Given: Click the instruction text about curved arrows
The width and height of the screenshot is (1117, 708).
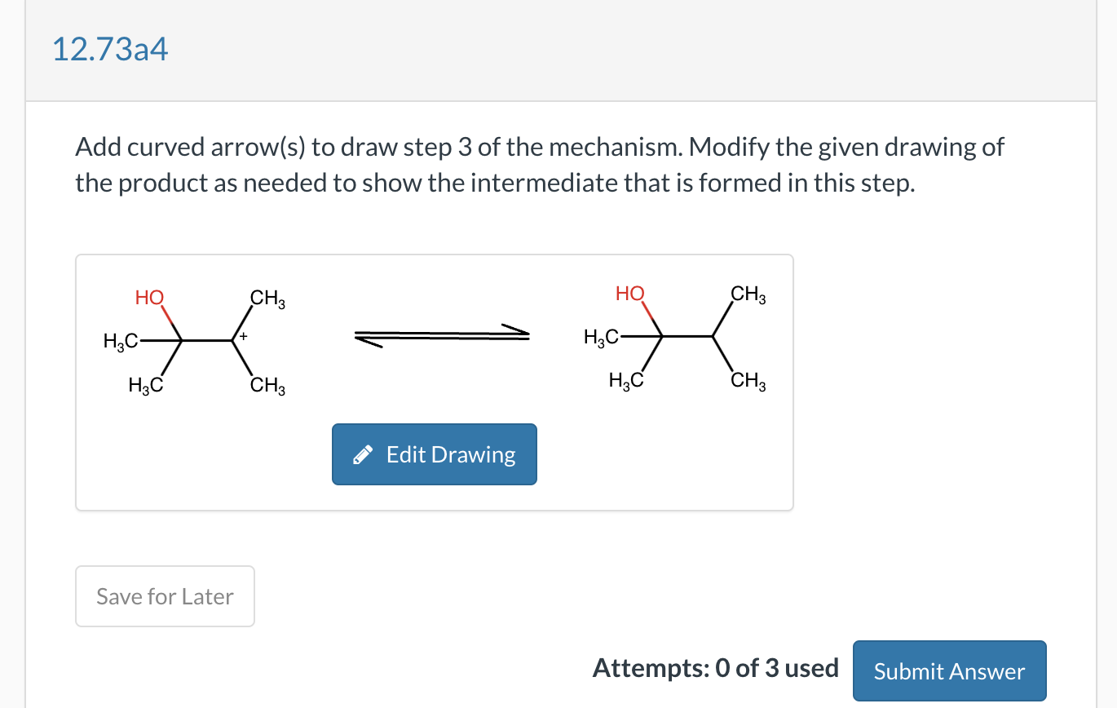Looking at the screenshot, I should [x=538, y=164].
